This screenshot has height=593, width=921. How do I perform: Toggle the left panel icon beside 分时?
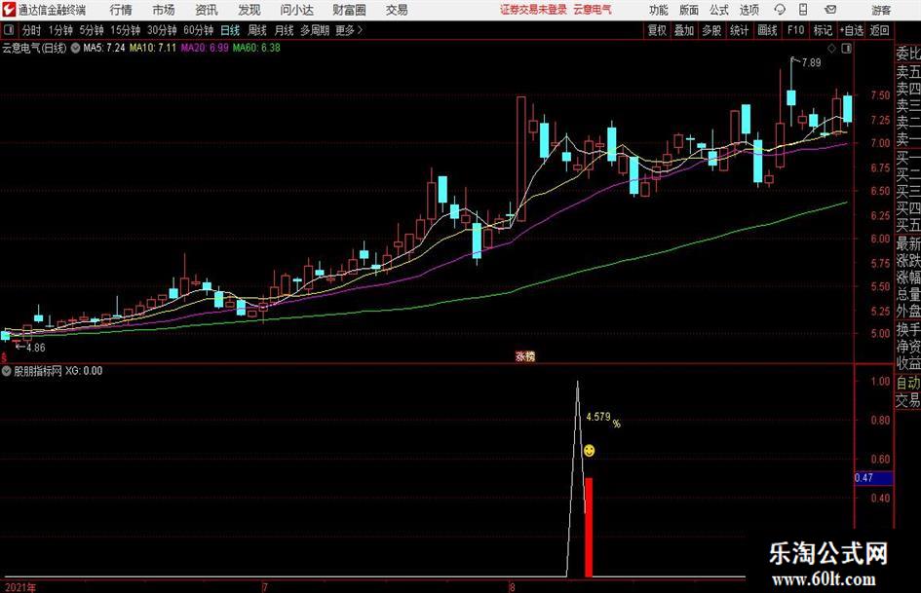click(9, 30)
